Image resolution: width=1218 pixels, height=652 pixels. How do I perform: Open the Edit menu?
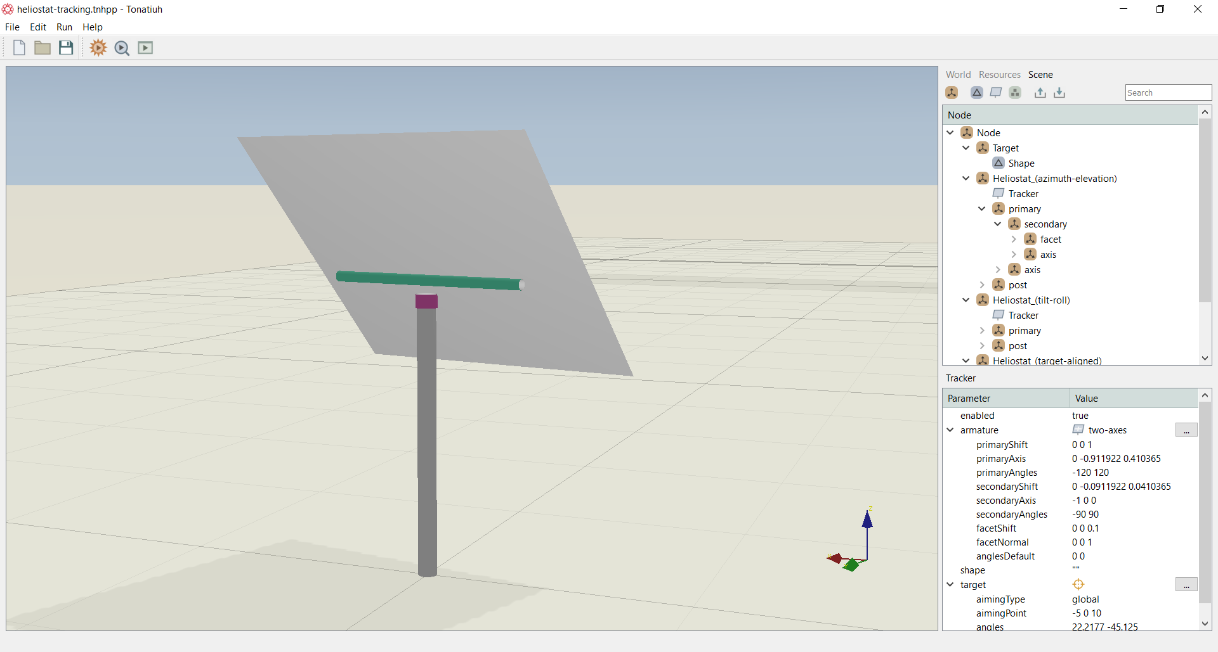pos(38,27)
